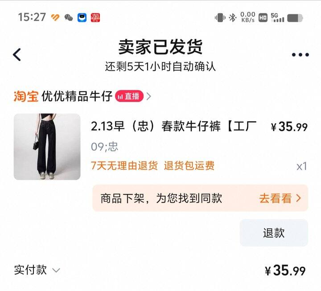Tap the 退款 refund button

click(x=274, y=233)
